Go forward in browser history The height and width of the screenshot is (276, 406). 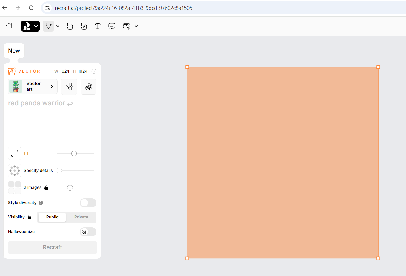[18, 8]
